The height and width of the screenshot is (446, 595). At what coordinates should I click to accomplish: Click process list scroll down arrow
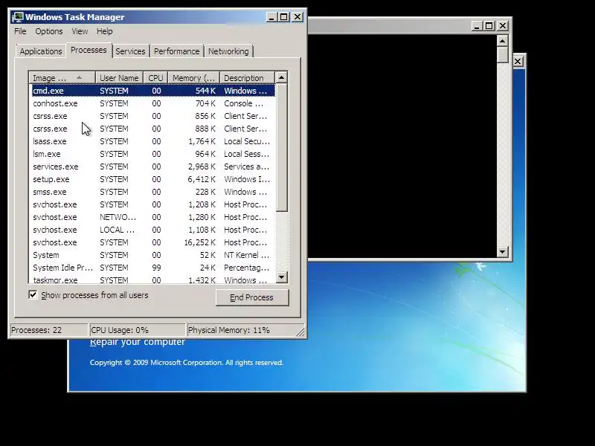[x=281, y=277]
